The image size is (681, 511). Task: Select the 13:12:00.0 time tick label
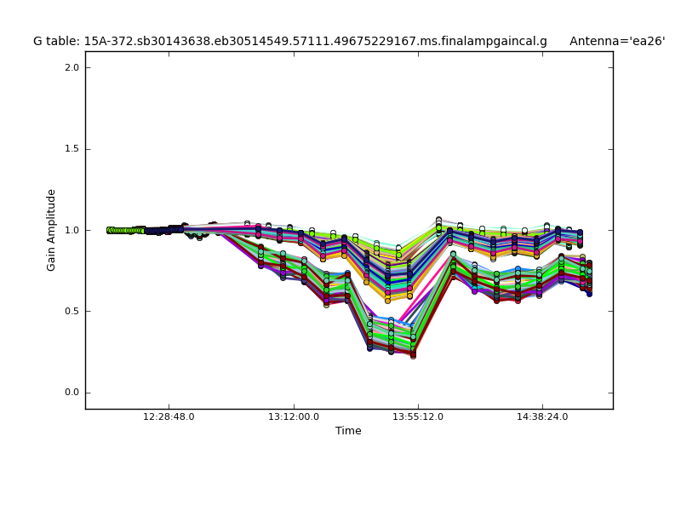pyautogui.click(x=294, y=417)
